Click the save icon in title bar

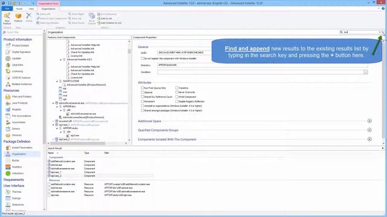pyautogui.click(x=10, y=3)
